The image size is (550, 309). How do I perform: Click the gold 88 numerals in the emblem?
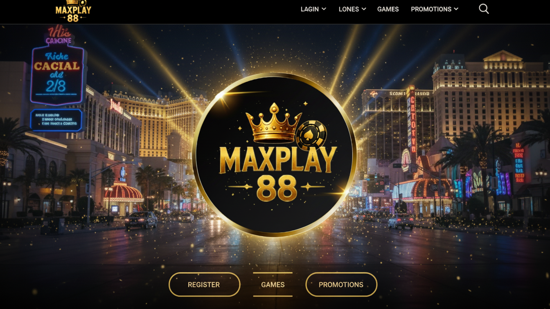click(x=277, y=188)
